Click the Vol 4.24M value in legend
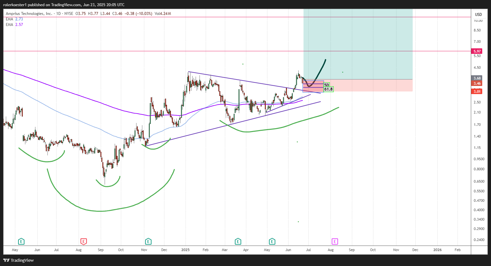The width and height of the screenshot is (491, 266). click(x=163, y=14)
